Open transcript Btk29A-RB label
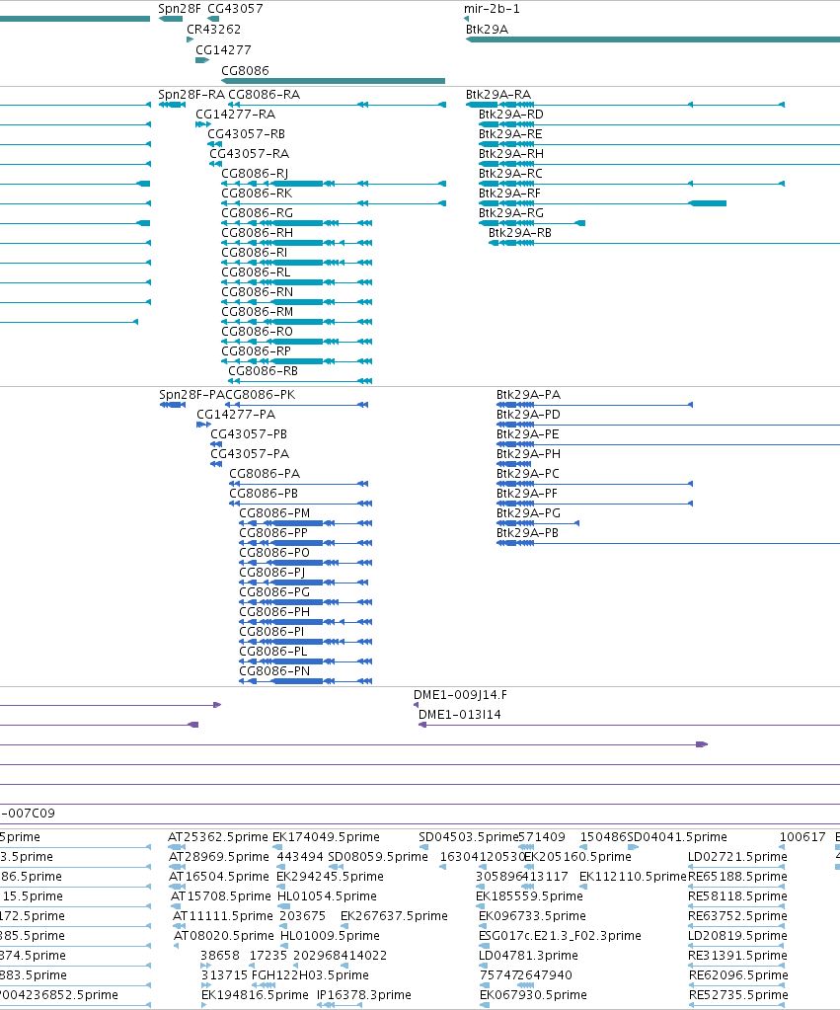Screen dimensions: 840x1010 point(520,233)
